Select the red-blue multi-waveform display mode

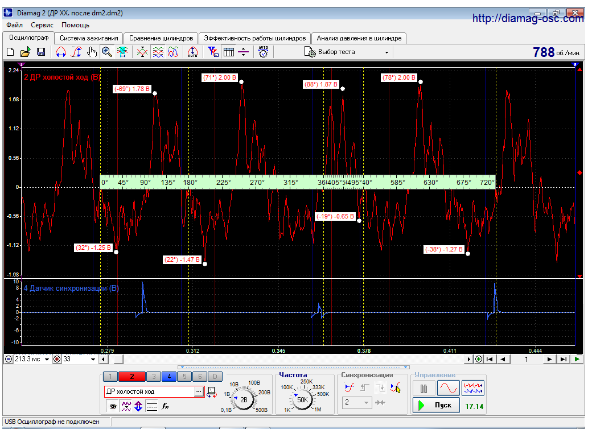coord(472,388)
